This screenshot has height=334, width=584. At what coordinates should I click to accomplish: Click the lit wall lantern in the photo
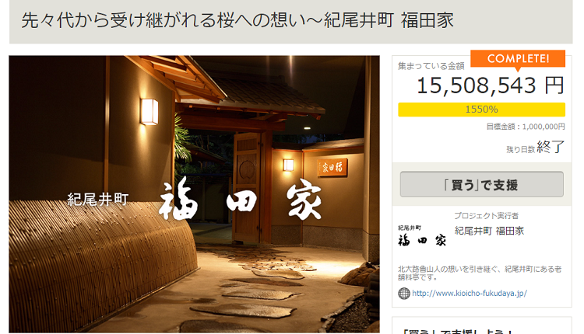coord(149,111)
